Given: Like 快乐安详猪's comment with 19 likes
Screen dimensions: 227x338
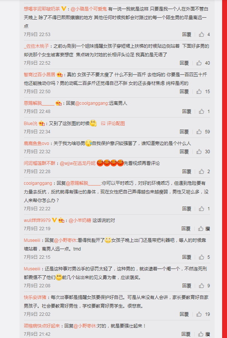Looking at the screenshot, I should 199,314.
